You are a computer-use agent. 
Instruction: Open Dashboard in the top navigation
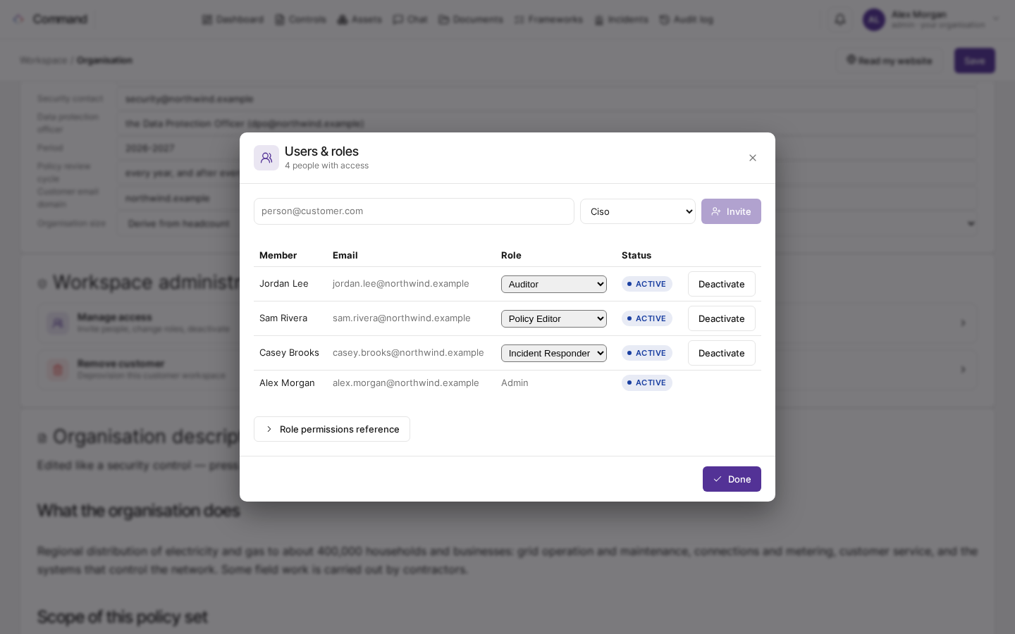(x=233, y=19)
